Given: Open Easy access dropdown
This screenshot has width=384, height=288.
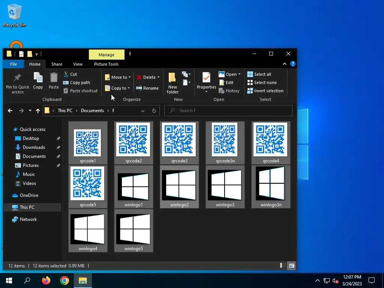Looking at the screenshot, I should tap(186, 82).
